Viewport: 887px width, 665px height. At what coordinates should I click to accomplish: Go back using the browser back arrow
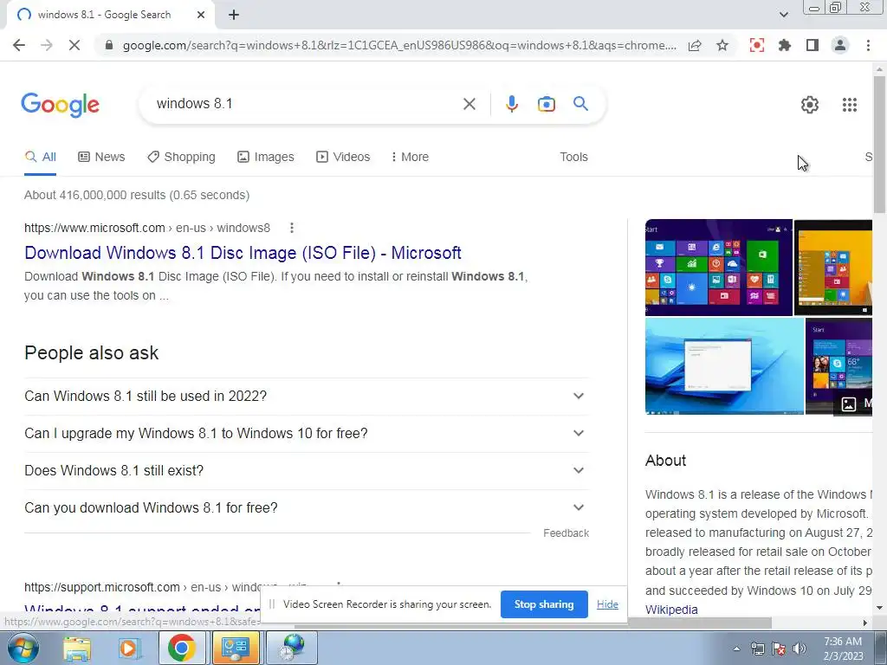click(19, 45)
